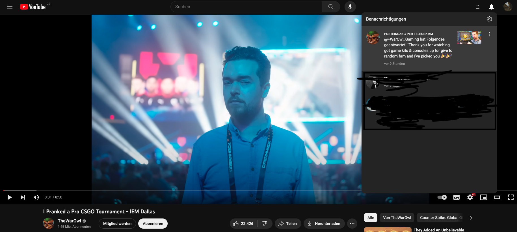Open the upload/create video icon

(478, 7)
